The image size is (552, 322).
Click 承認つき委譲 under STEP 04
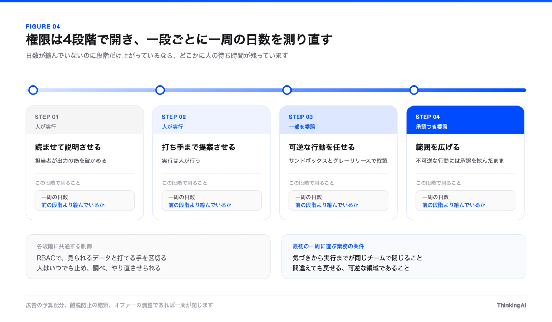pos(432,127)
